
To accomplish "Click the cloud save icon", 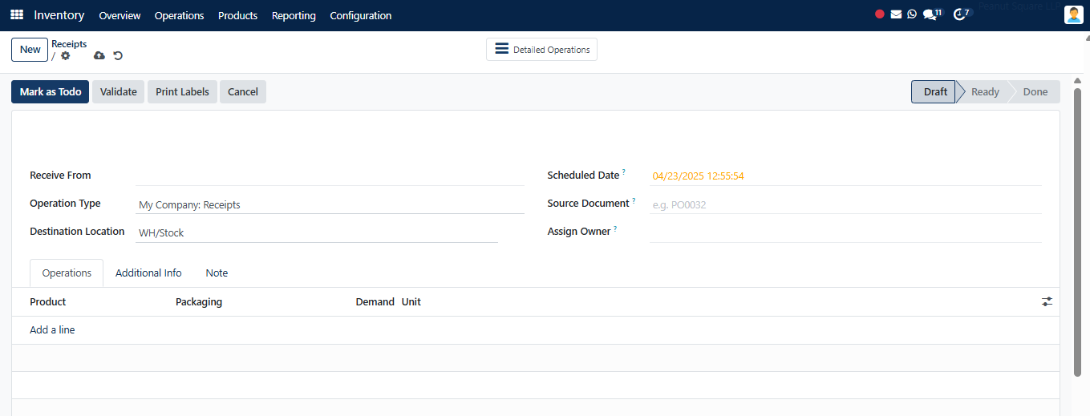I will pos(99,56).
